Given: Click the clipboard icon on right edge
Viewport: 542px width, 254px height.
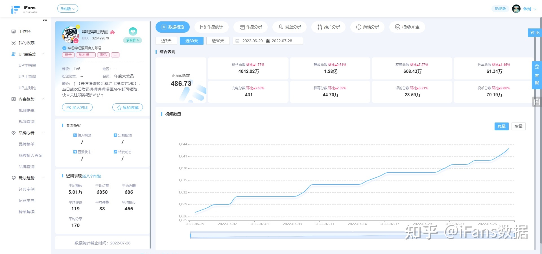Looking at the screenshot, I should pyautogui.click(x=537, y=102).
